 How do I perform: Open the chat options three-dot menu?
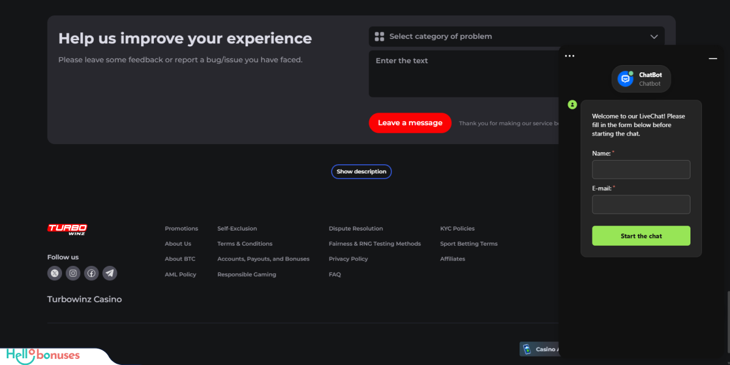[x=569, y=56]
